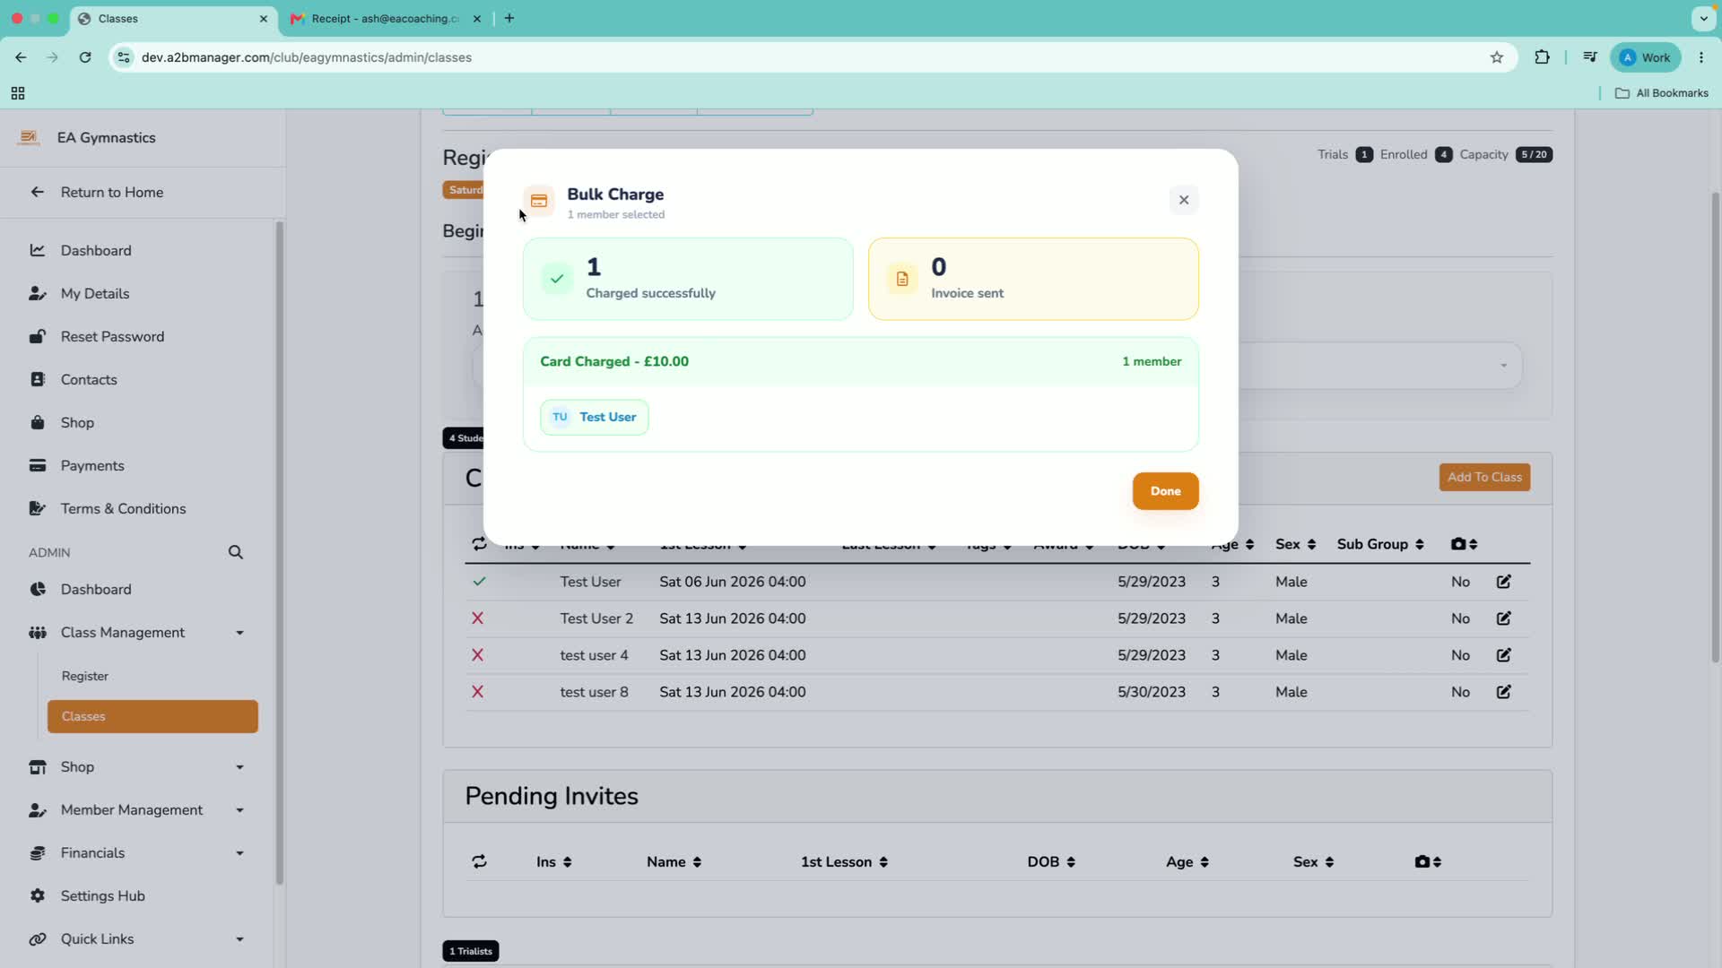The width and height of the screenshot is (1722, 968).
Task: Click the Add To Class button
Action: [1484, 477]
